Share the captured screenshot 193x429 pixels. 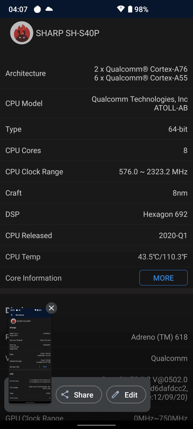pyautogui.click(x=79, y=395)
